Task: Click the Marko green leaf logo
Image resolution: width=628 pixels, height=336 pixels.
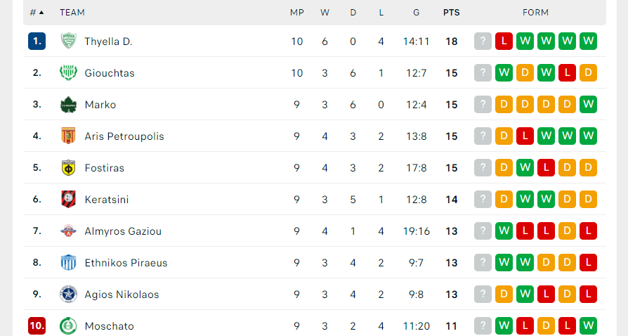Action: coord(68,104)
